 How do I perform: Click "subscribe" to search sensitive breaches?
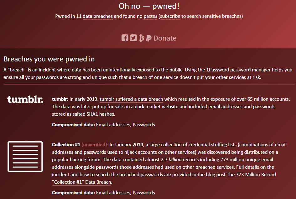coord(170,16)
